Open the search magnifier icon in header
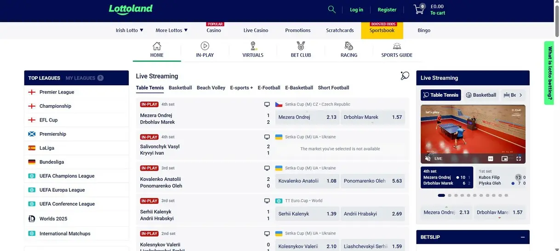This screenshot has height=251, width=560. pos(332,9)
